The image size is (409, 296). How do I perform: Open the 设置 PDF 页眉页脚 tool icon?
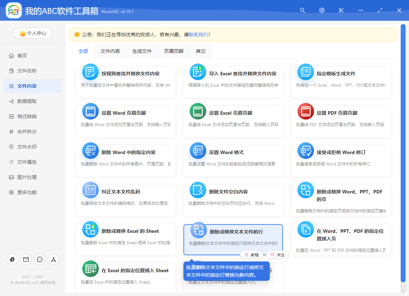(306, 111)
